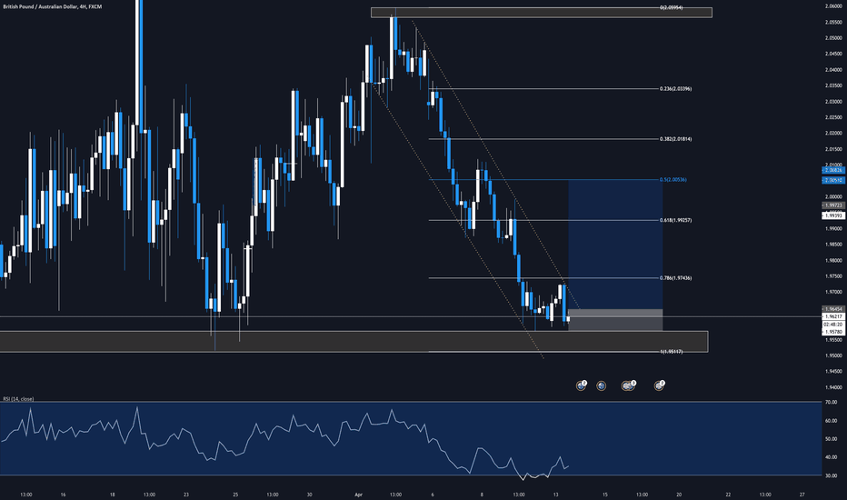Click the 02:48:20 candle countdown timer
The image size is (847, 500).
coord(832,325)
